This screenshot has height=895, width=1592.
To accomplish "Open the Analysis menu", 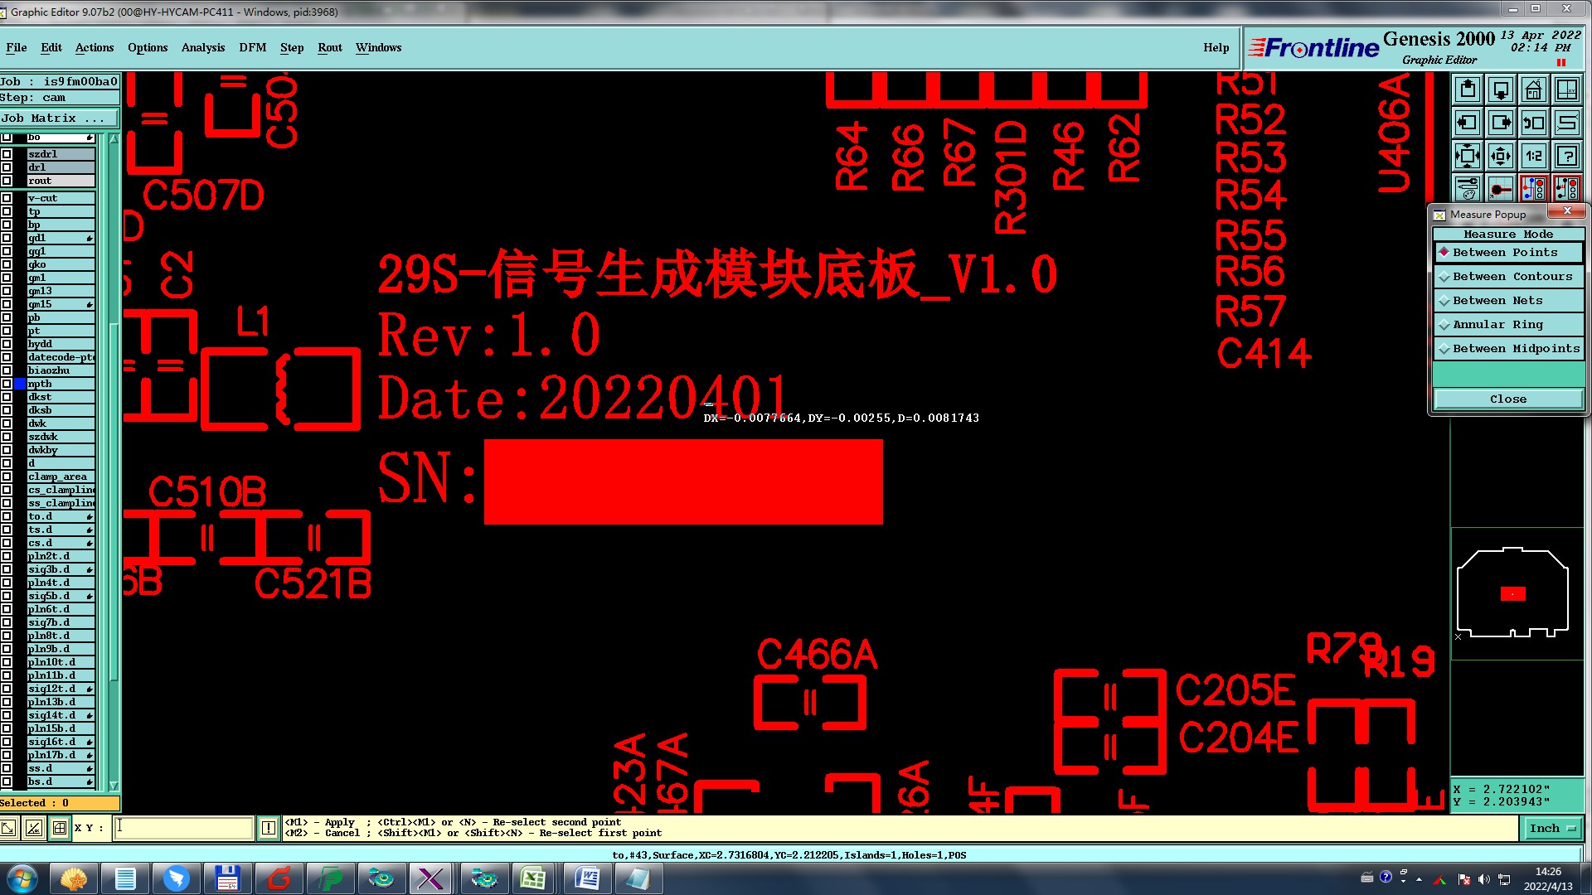I will [203, 47].
